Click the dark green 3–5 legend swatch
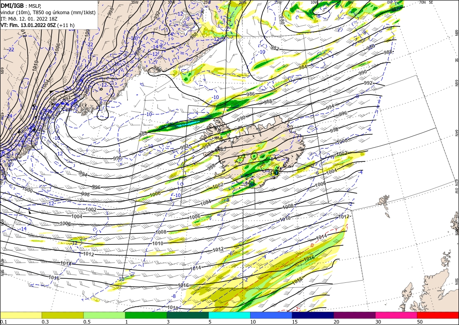459x325 pixels. point(188,315)
